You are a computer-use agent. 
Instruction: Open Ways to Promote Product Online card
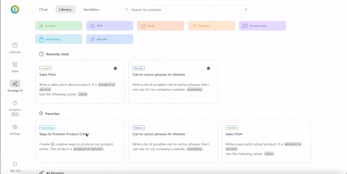coord(80,141)
